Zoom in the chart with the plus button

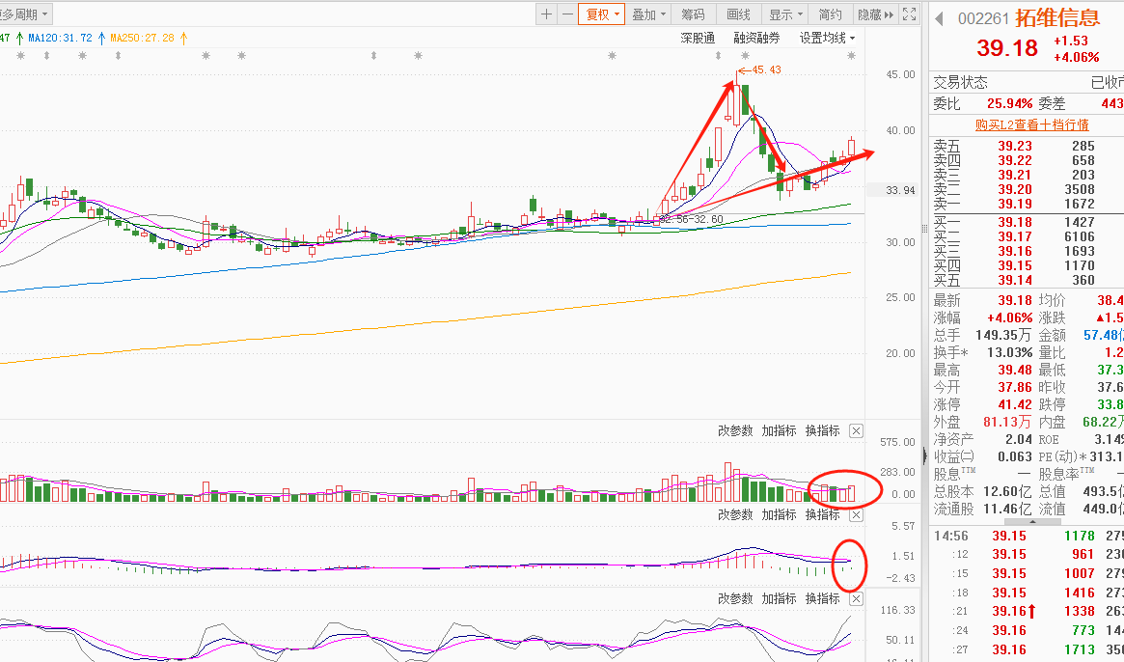point(547,14)
